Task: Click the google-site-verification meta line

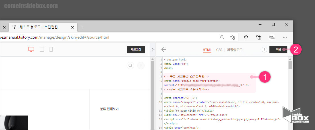Action: (192, 81)
